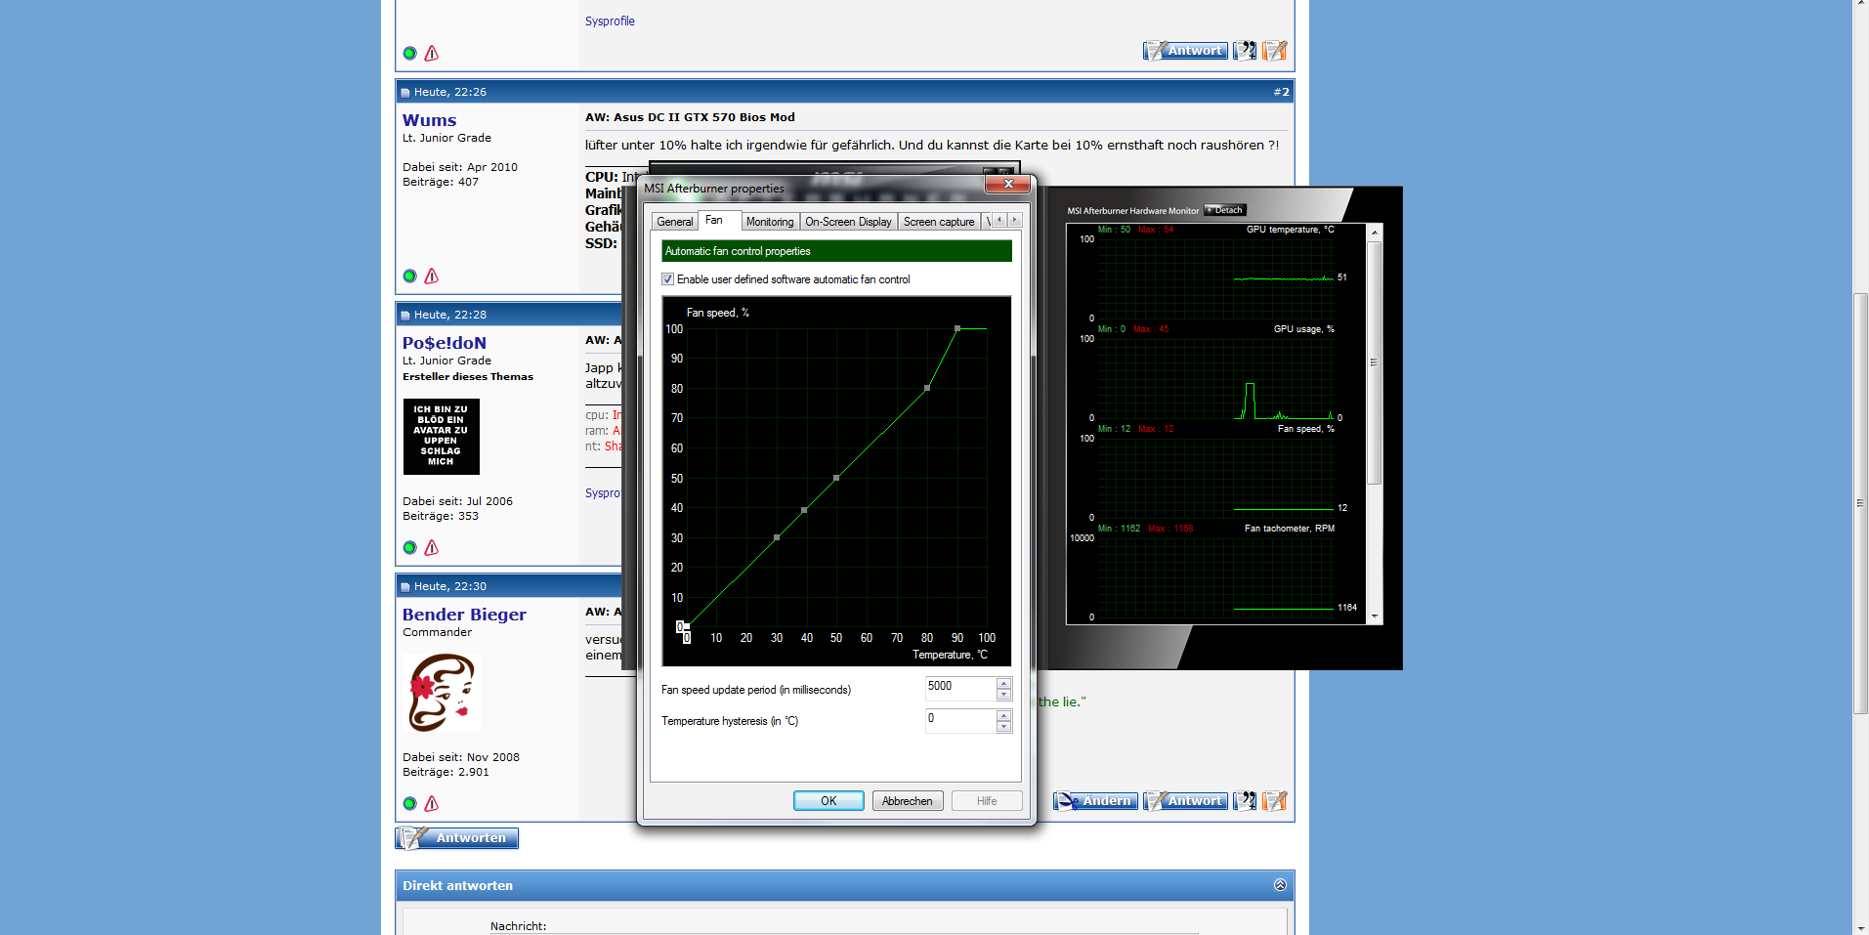Click Antwort button next to Ändern
This screenshot has width=1869, height=935.
[x=1185, y=801]
